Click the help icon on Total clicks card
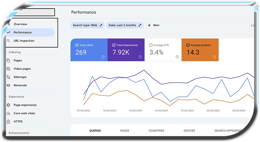Image resolution: width=260 pixels, height=142 pixels. pos(103,57)
